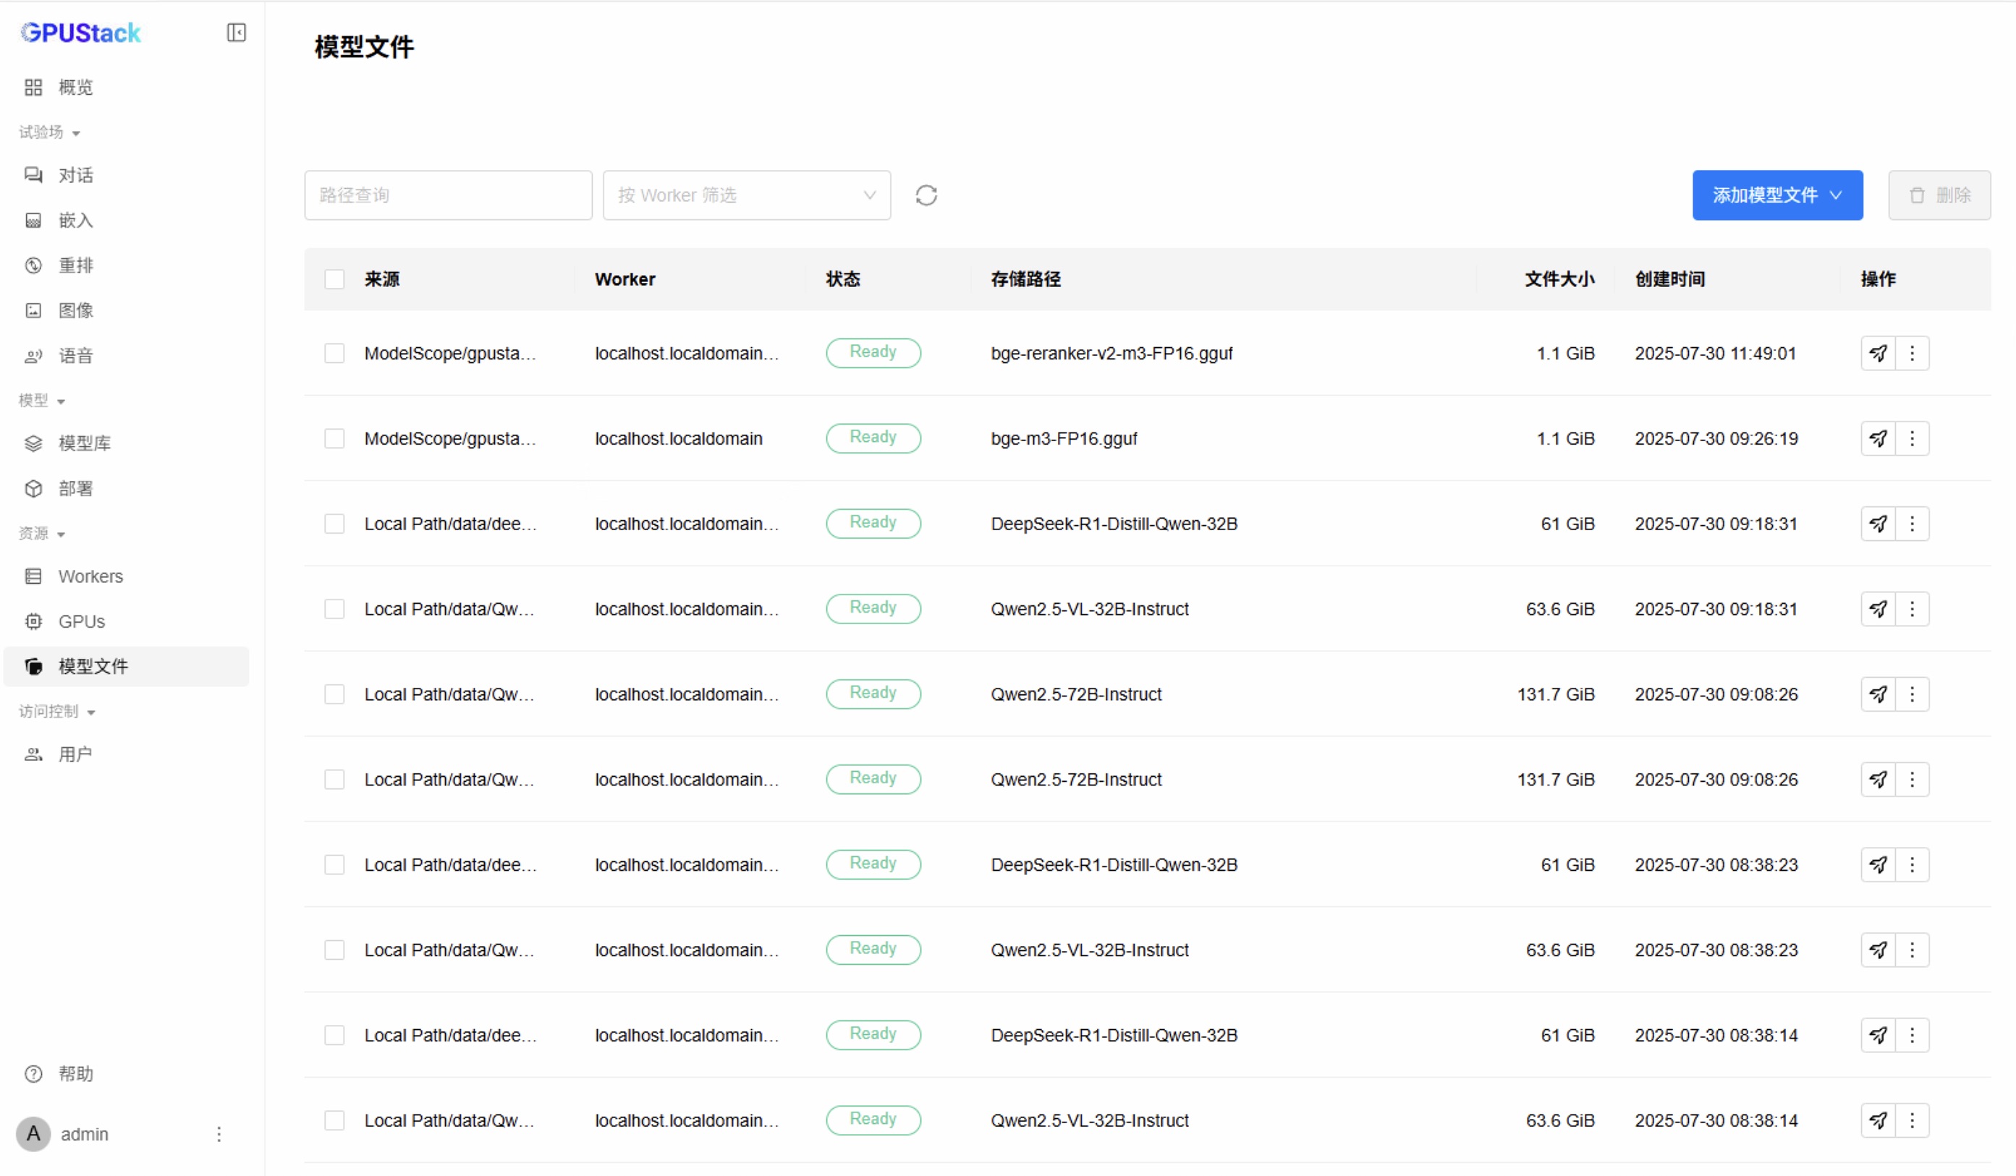The height and width of the screenshot is (1176, 2016).
Task: Collapse the sidebar with the panel toggle icon
Action: [x=236, y=33]
